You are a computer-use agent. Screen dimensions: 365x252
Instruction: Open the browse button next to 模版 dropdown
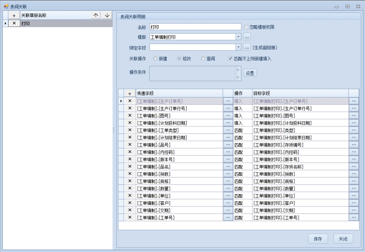[x=247, y=37]
